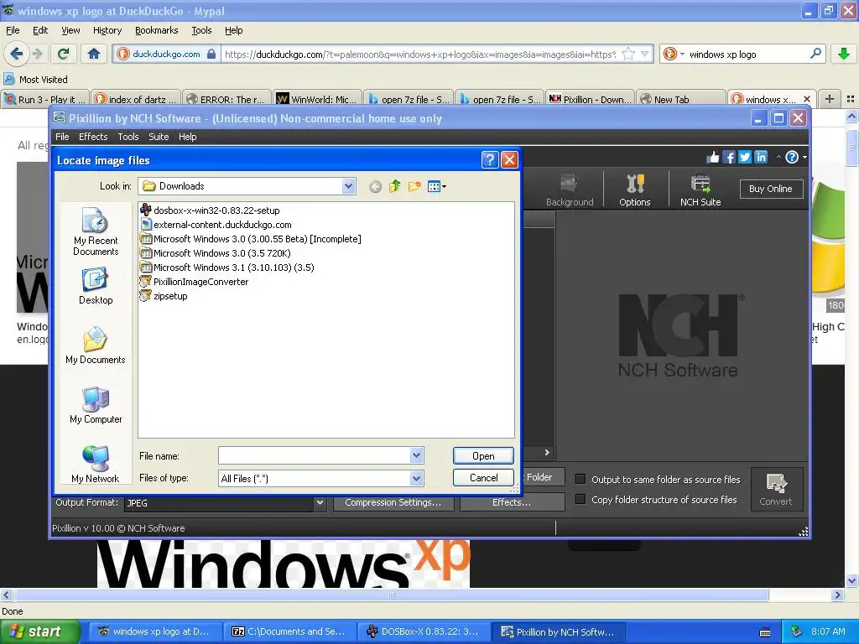
Task: Click the Twitter share icon in Pixillion
Action: (x=745, y=157)
